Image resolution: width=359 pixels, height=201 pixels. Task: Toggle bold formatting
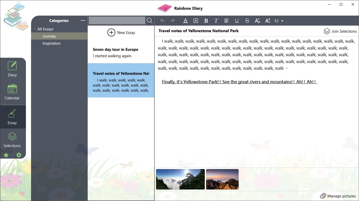point(206,21)
